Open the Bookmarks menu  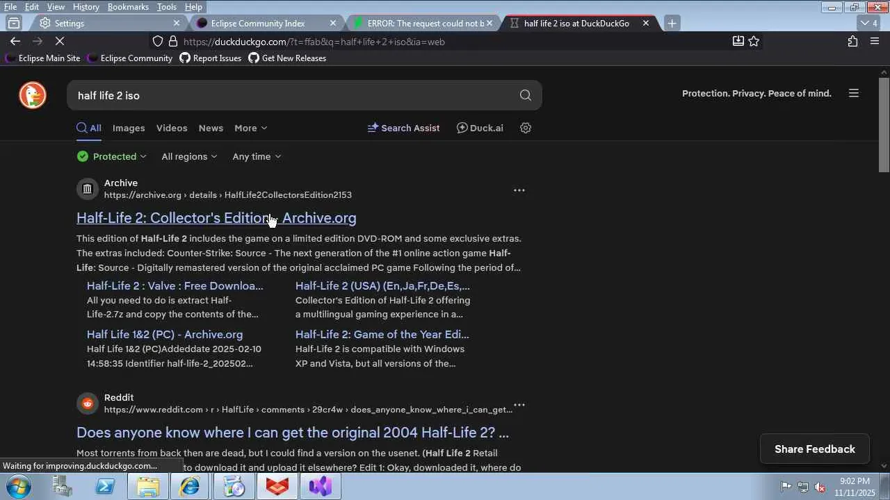pos(128,7)
